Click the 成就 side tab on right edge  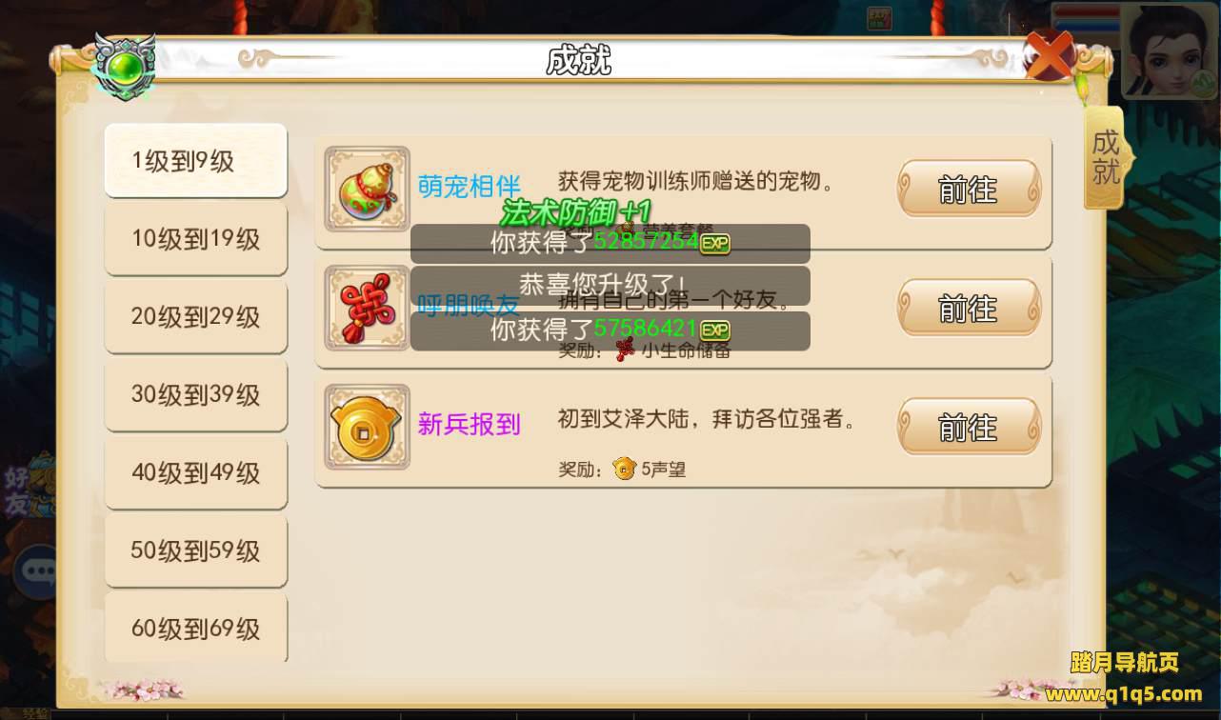tap(1107, 156)
